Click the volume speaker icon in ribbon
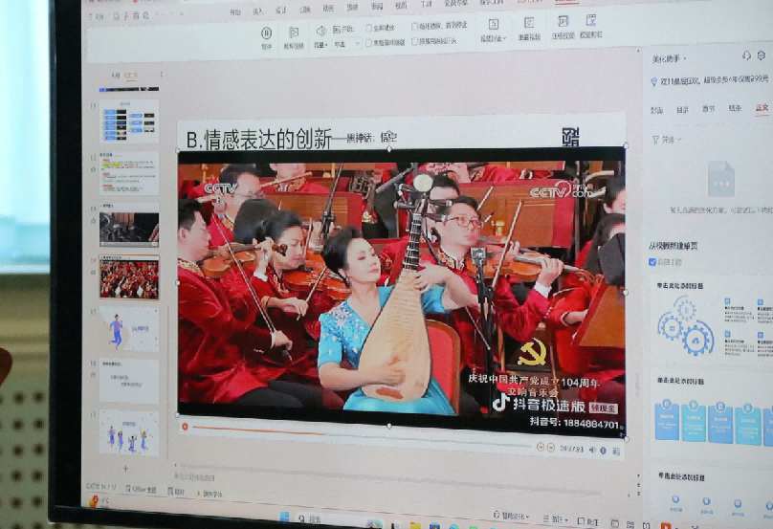 [x=320, y=32]
